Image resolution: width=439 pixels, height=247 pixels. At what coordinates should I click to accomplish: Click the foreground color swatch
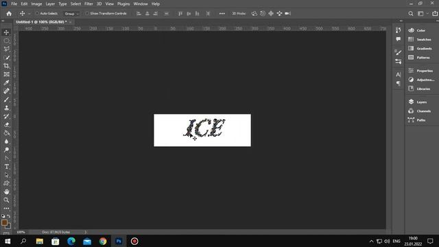click(4, 222)
